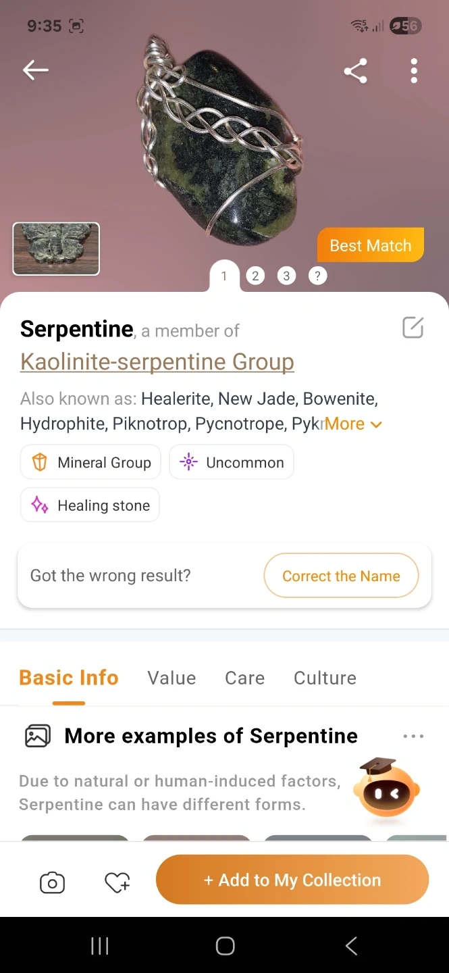449x973 pixels.
Task: Open the Mineral Group tag
Action: pyautogui.click(x=91, y=462)
